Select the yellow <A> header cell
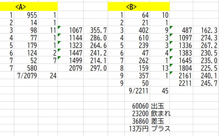Viewport: 219px width, 136px height. tap(29, 7)
